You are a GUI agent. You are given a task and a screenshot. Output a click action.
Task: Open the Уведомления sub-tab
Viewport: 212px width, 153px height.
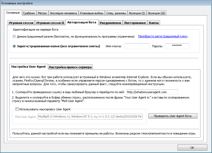110,23
